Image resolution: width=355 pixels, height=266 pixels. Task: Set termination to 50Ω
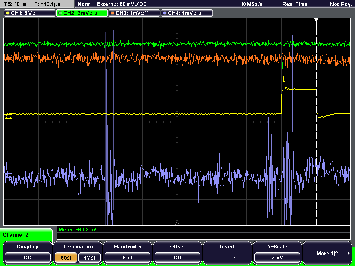coord(66,258)
